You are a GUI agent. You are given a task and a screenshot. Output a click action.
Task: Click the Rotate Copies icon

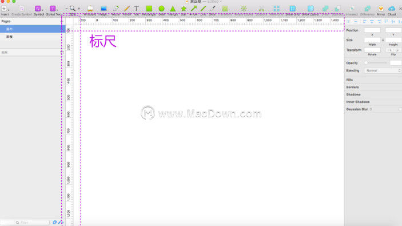(x=244, y=9)
